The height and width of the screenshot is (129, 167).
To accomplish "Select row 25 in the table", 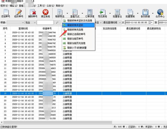I will [83, 119].
